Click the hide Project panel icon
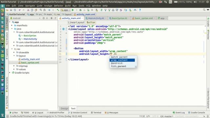210x118 pixels. (55, 18)
